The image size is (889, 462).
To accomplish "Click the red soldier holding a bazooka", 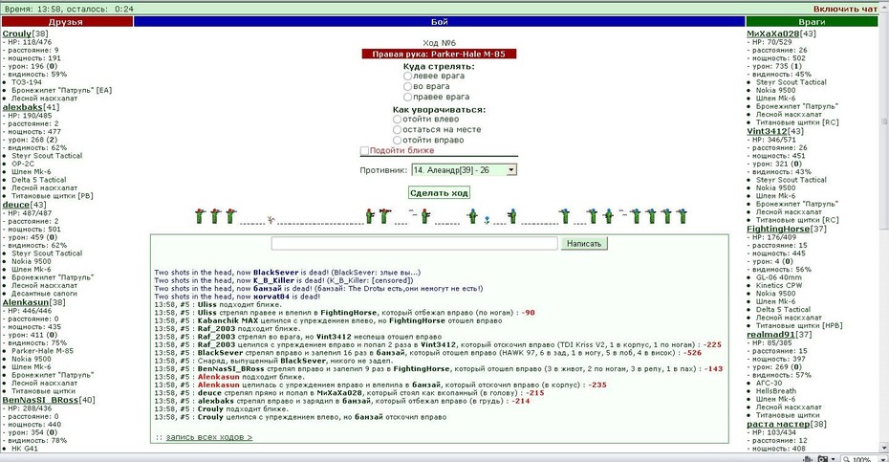I will [385, 215].
